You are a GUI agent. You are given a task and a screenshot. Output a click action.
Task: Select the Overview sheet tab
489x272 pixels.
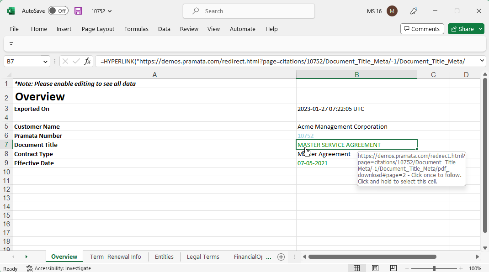point(64,257)
